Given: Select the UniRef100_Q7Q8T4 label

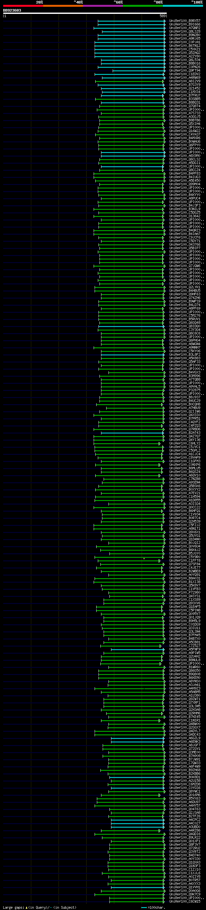Looking at the screenshot, I should 184,106.
